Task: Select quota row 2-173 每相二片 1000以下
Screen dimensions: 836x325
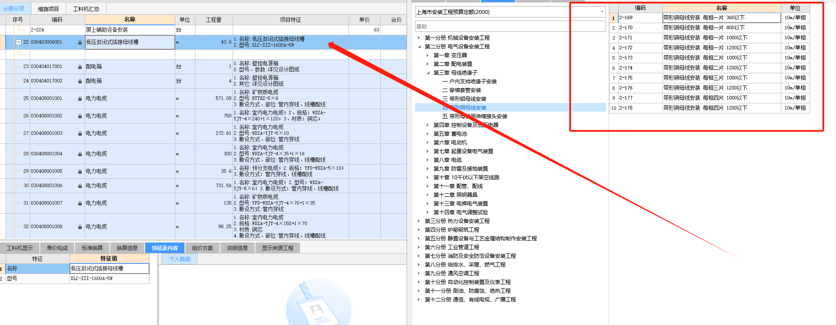Action: pos(709,58)
